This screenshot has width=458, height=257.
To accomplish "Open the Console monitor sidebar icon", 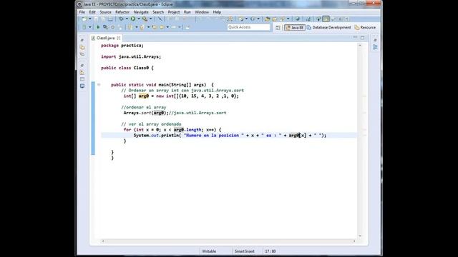I will click(x=82, y=86).
